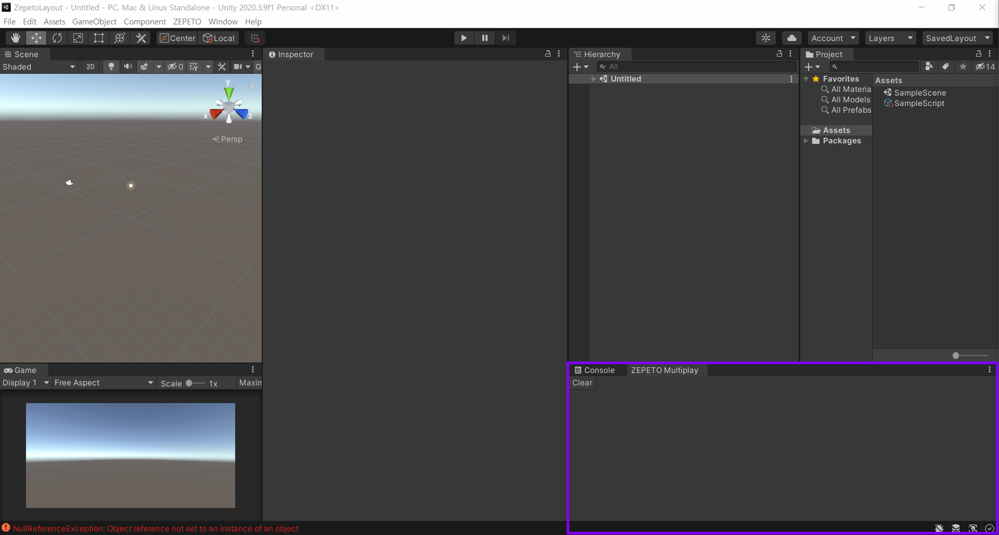Expand the Packages folder
This screenshot has width=999, height=535.
806,141
